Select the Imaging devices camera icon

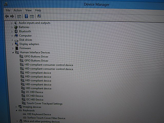pyautogui.click(x=20, y=107)
